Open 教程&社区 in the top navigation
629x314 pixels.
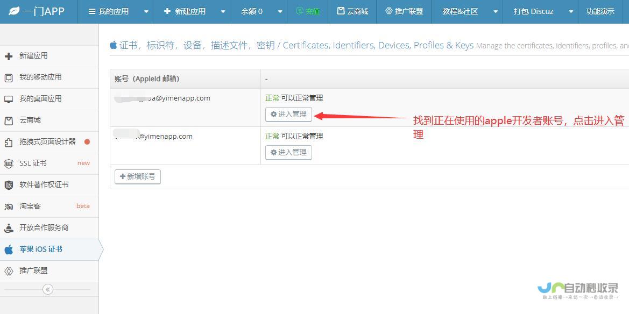point(460,12)
